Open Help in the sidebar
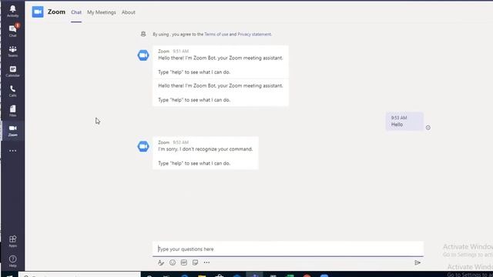Screen dimensions: 493x277 pyautogui.click(x=12, y=261)
